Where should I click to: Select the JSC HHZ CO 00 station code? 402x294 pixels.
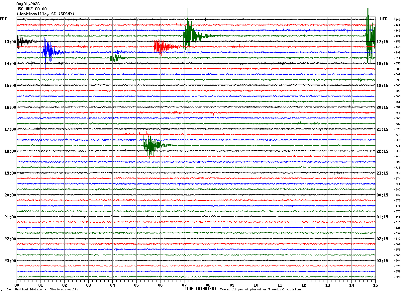pos(32,9)
